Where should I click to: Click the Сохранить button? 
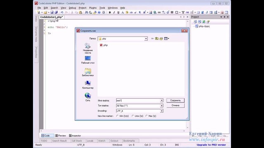pyautogui.click(x=175, y=100)
